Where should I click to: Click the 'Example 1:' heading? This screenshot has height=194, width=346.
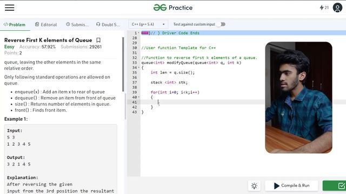coord(16,119)
